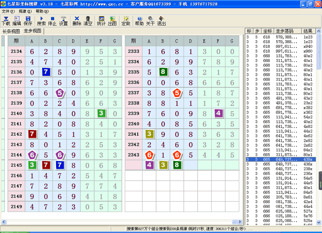Click the 出图 export image toolbar icon
322x233 pixels.
112,21
